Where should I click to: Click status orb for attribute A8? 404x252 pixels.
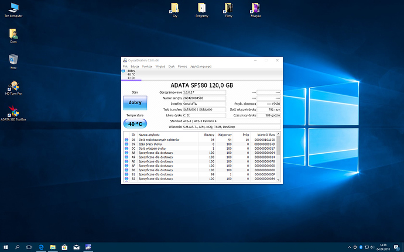[126, 153]
